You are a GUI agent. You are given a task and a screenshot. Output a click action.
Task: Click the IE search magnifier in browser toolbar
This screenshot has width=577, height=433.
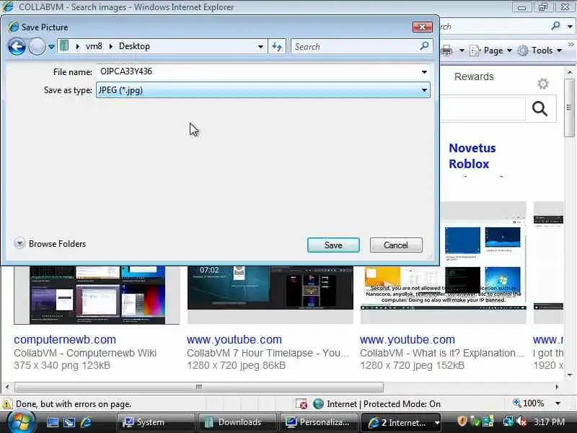click(555, 26)
